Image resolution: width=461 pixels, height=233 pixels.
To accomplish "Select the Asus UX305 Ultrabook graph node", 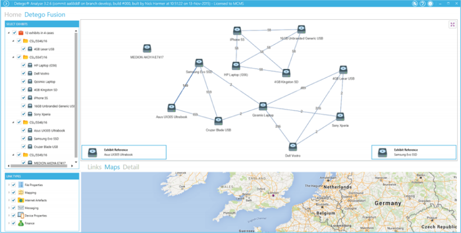I will click(x=172, y=108).
